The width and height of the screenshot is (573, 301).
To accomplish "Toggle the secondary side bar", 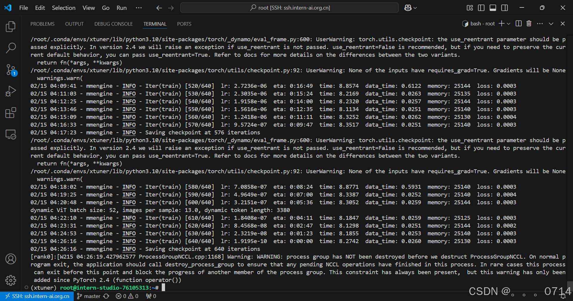I will coord(504,8).
